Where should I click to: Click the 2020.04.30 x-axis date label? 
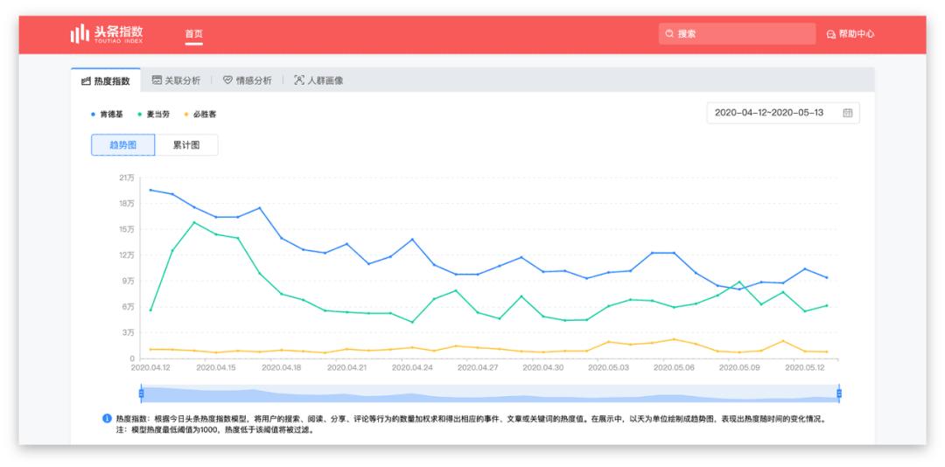tap(542, 367)
